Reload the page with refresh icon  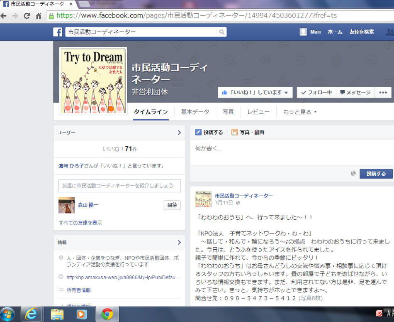[x=27, y=16]
